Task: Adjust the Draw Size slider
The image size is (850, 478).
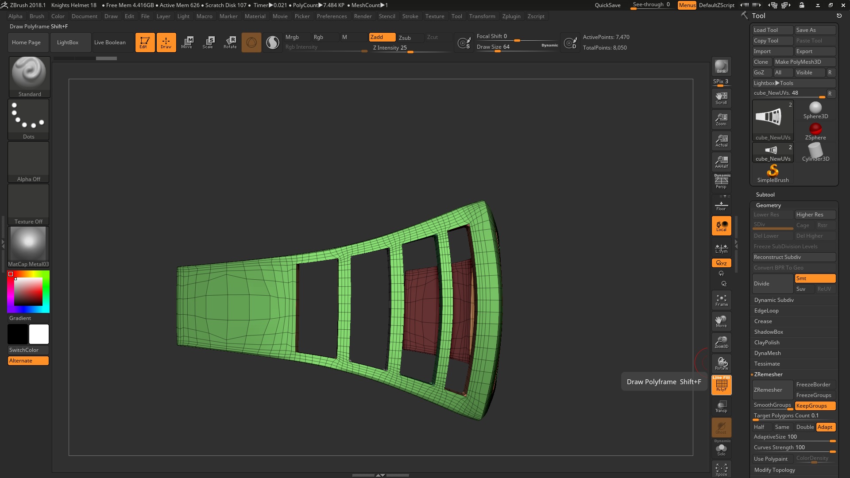Action: click(x=517, y=47)
